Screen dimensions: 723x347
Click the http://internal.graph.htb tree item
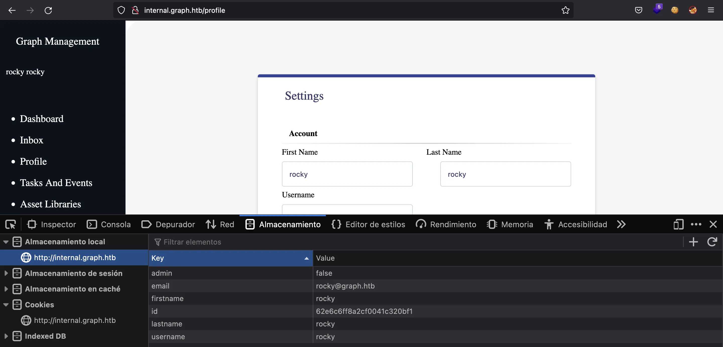pos(74,257)
